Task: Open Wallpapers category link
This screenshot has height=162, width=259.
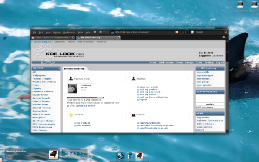Action: click(x=39, y=75)
